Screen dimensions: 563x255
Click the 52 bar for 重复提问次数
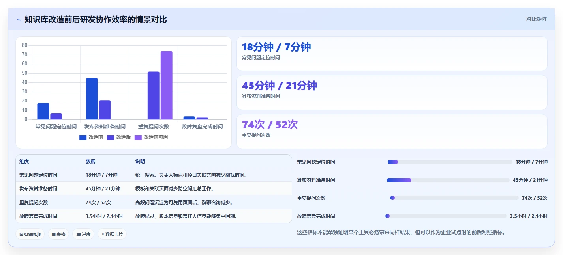(154, 95)
